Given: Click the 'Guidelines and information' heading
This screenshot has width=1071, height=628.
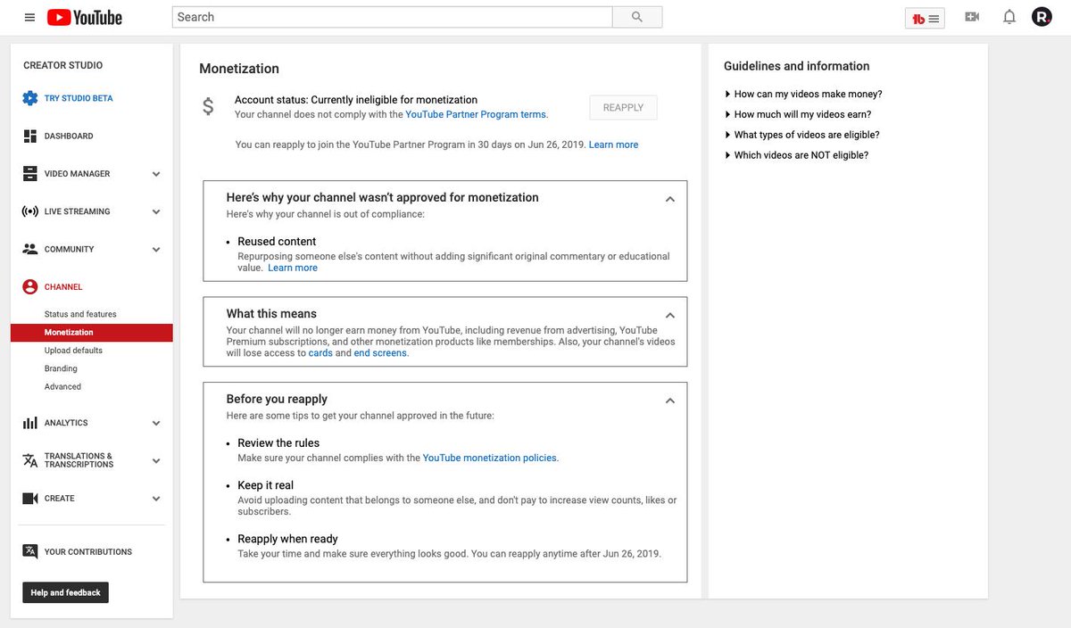Looking at the screenshot, I should [796, 66].
